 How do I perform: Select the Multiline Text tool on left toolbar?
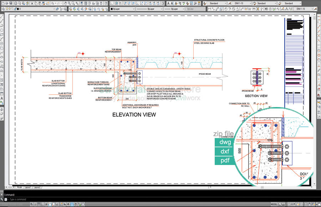2,98
